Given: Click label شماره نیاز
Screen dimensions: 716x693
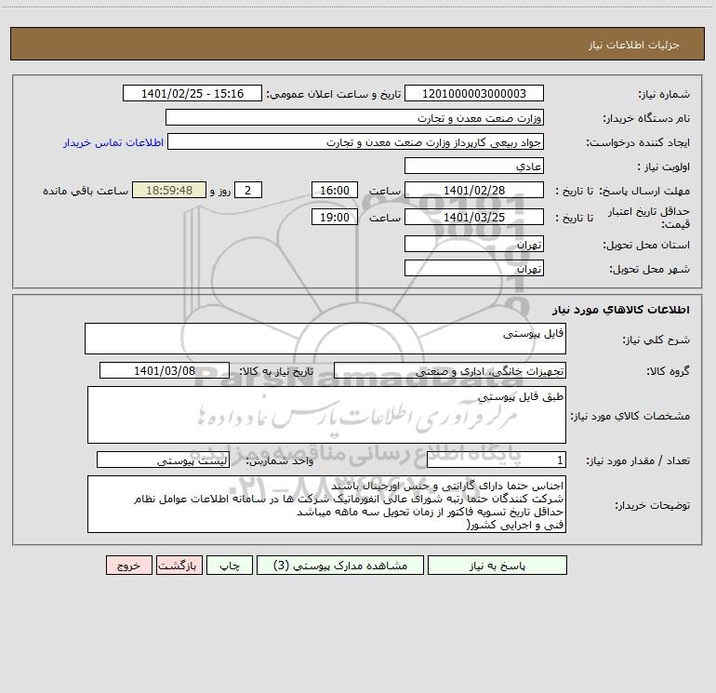Looking at the screenshot, I should (x=664, y=94).
